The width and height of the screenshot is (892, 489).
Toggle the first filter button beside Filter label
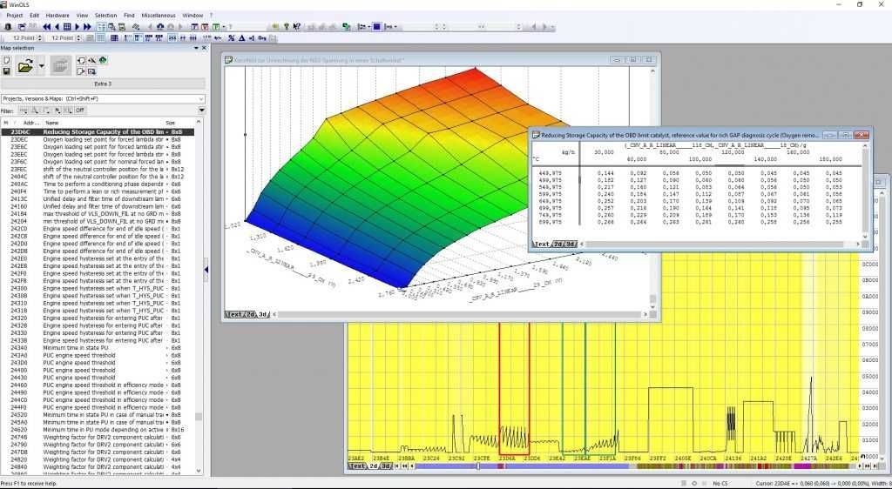click(24, 111)
